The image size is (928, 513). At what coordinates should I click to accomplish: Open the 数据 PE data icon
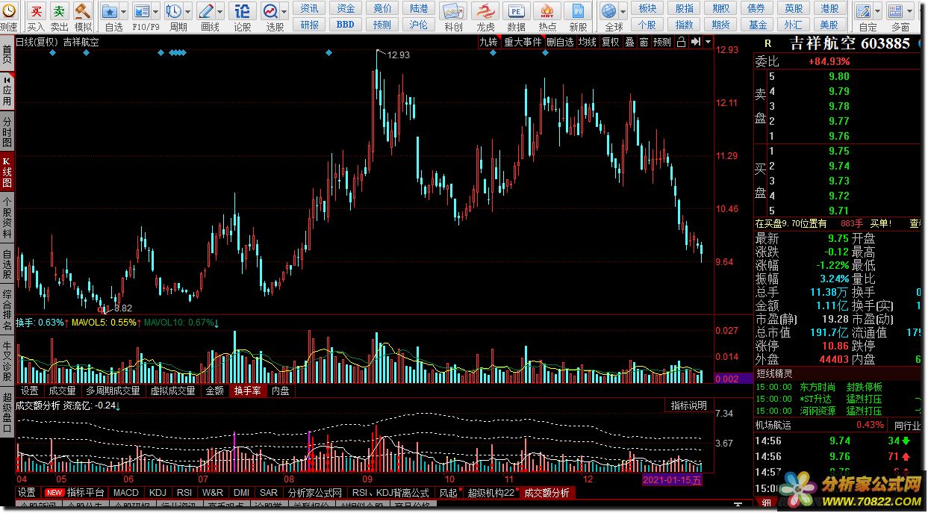pyautogui.click(x=516, y=11)
